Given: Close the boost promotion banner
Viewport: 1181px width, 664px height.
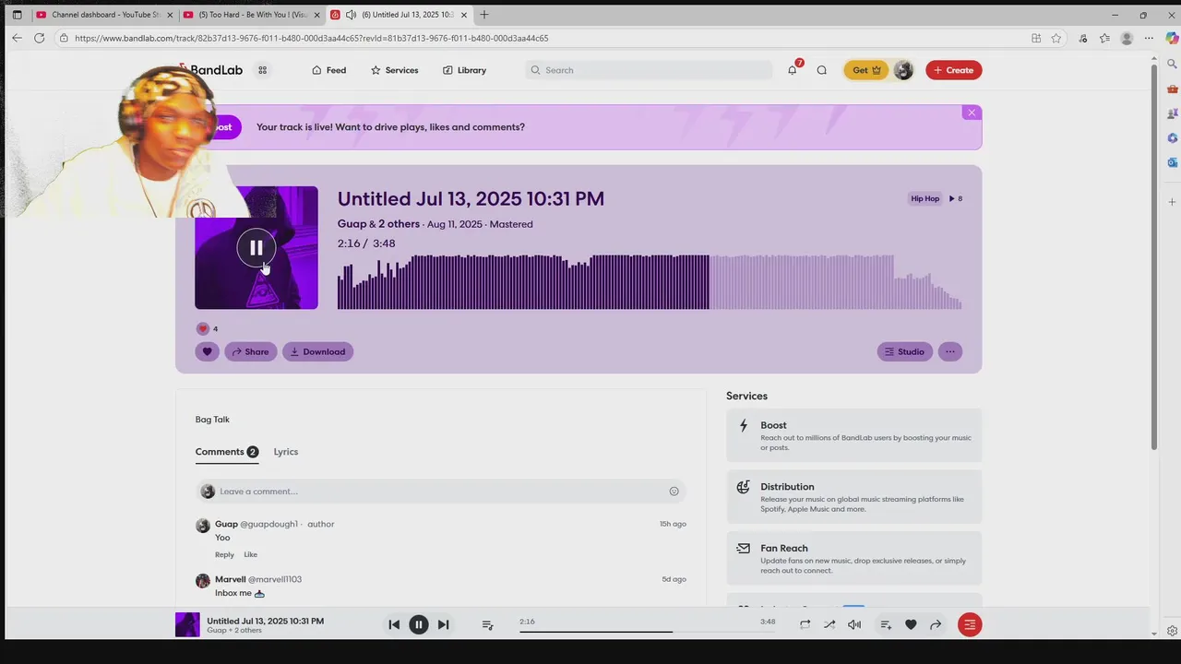Looking at the screenshot, I should pos(971,113).
